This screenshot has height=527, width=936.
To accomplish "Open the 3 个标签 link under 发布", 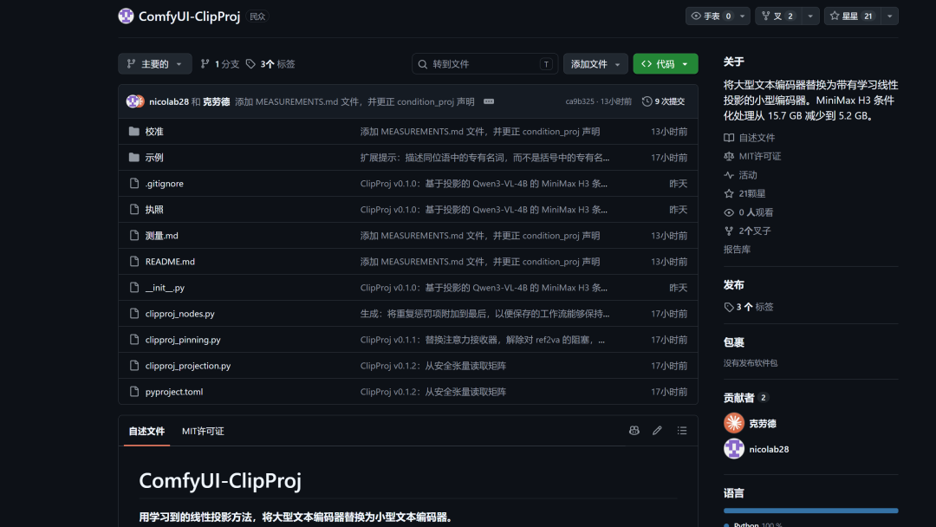I will coord(749,307).
